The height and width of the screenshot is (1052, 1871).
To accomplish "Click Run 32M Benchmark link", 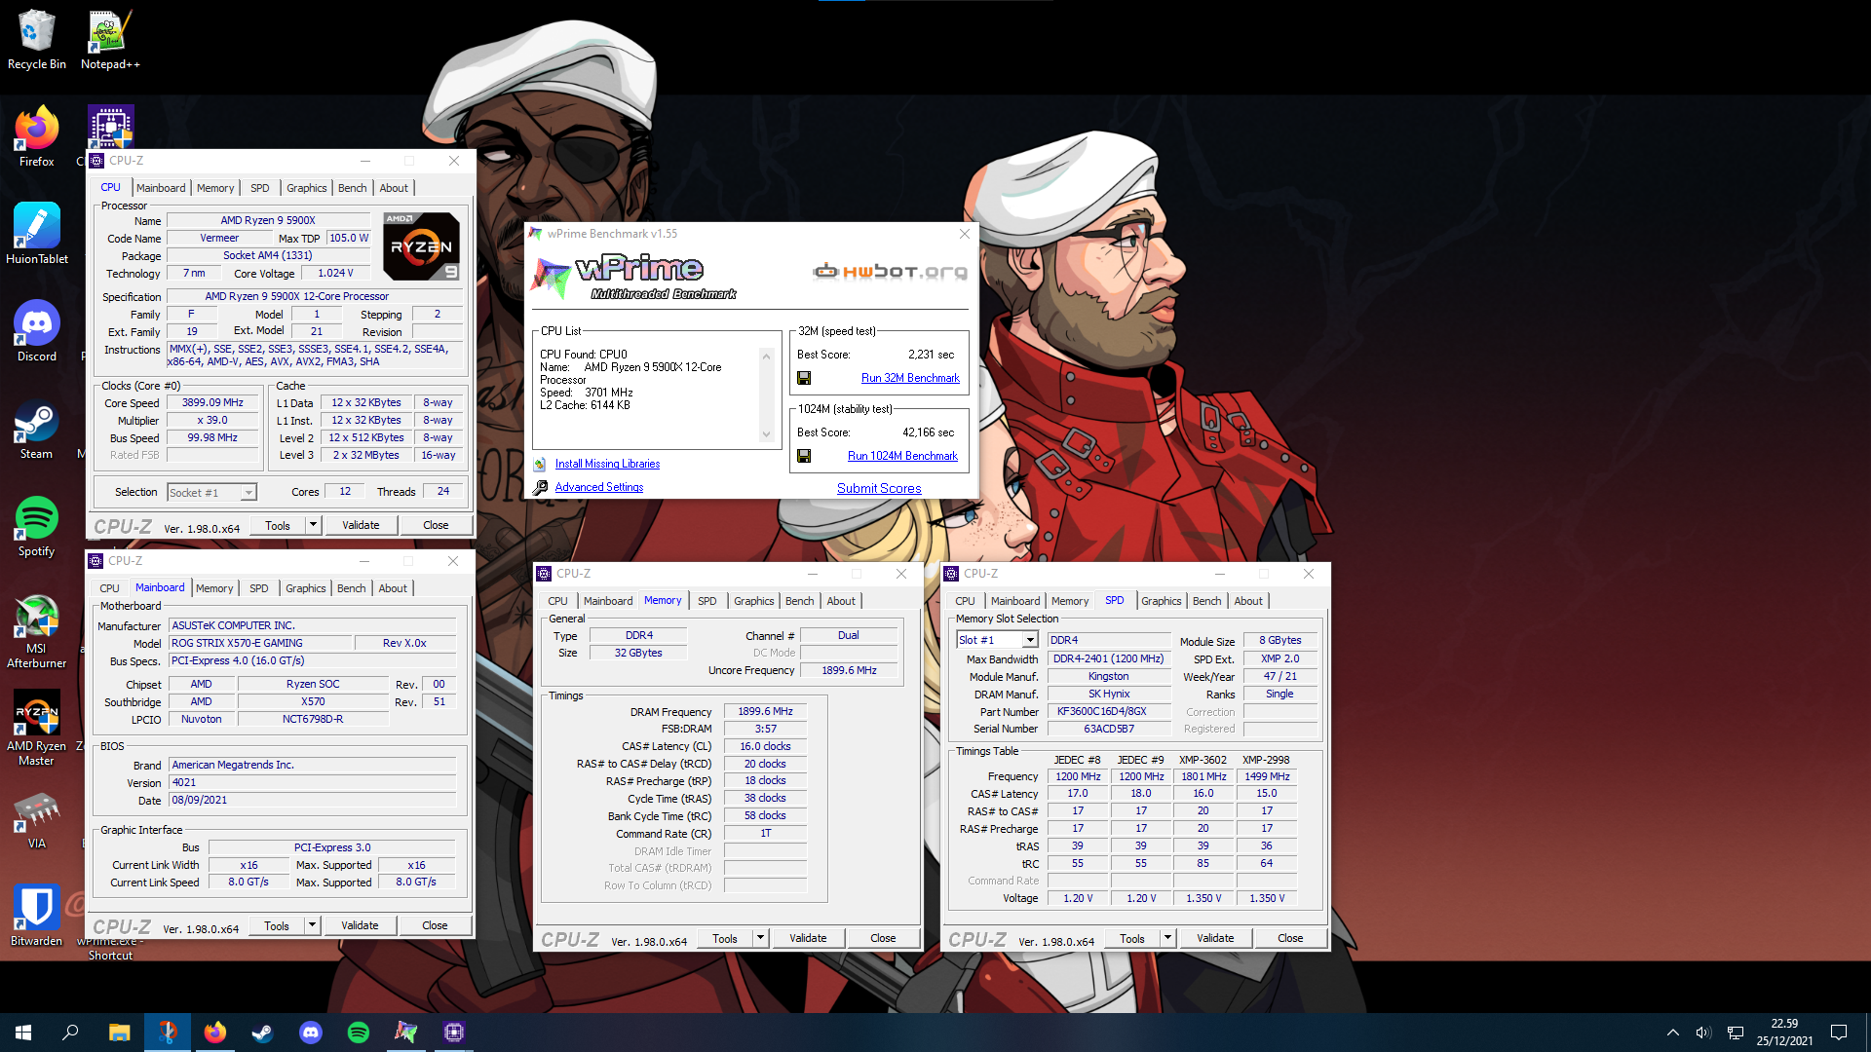I will click(910, 378).
